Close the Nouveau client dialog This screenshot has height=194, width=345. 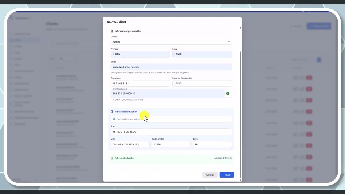tap(236, 22)
